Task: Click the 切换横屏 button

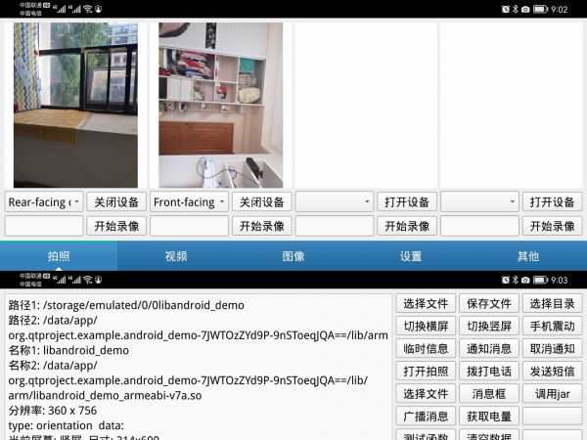Action: 426,327
